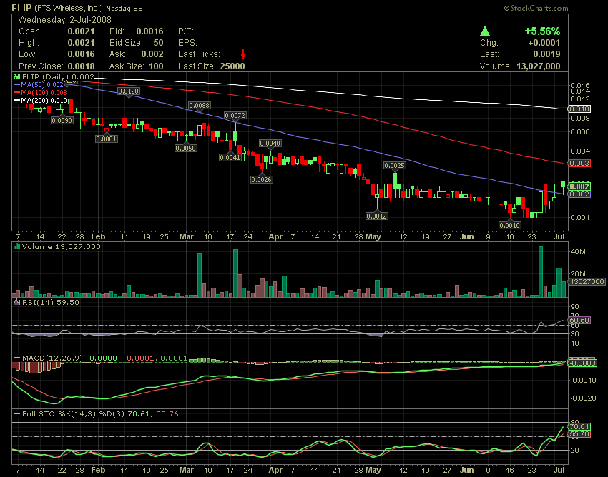
Task: Click the date Wednesday 2-Jul-2008
Action: tap(65, 20)
